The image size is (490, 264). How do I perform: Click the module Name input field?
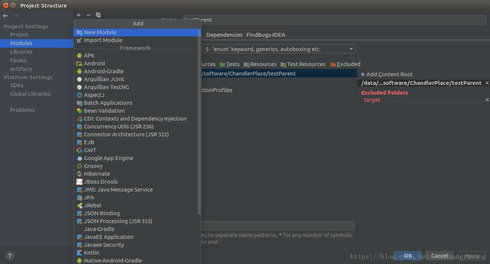[x=334, y=20]
